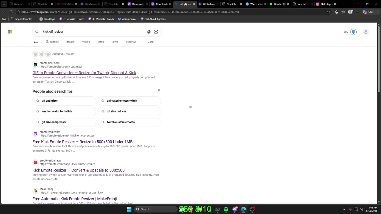Start voice search with the microphone icon
Viewport: 381px width, 214px height.
tap(149, 32)
